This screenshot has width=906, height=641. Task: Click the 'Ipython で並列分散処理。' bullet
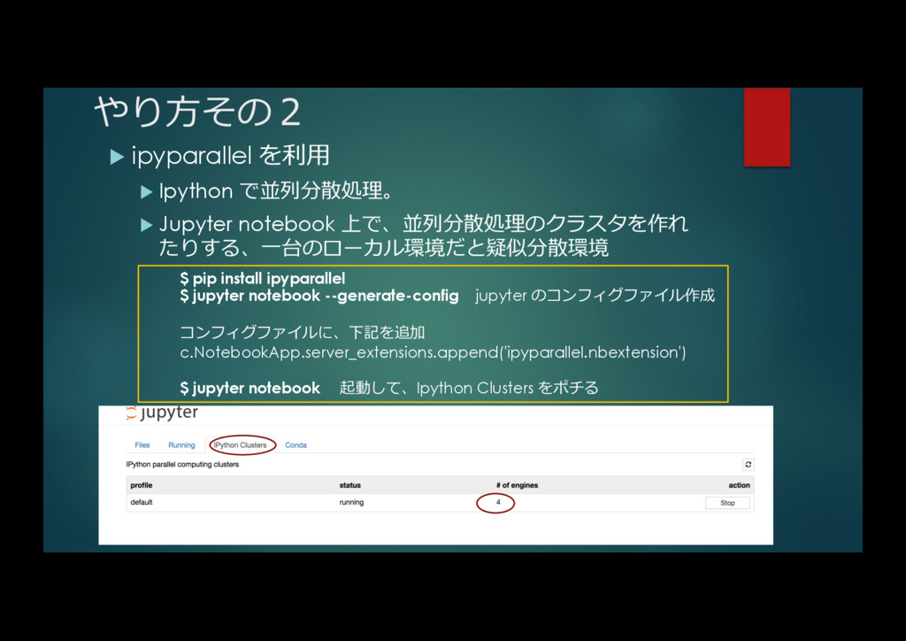click(276, 190)
